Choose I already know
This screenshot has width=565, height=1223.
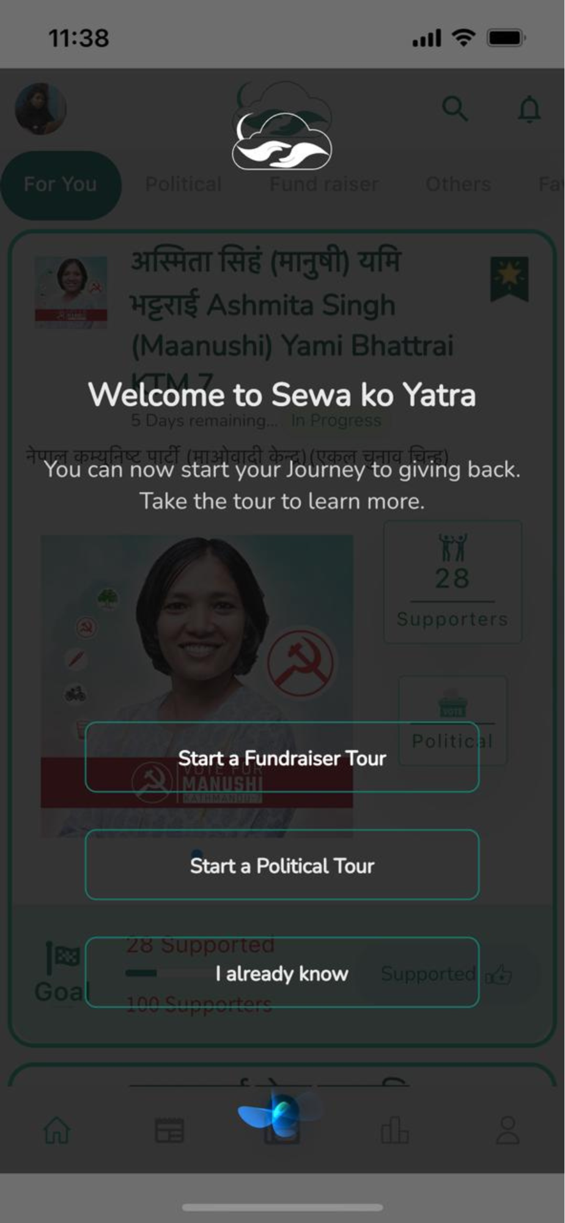tap(282, 972)
